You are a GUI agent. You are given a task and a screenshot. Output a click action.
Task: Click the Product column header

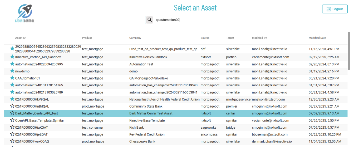pyautogui.click(x=87, y=38)
